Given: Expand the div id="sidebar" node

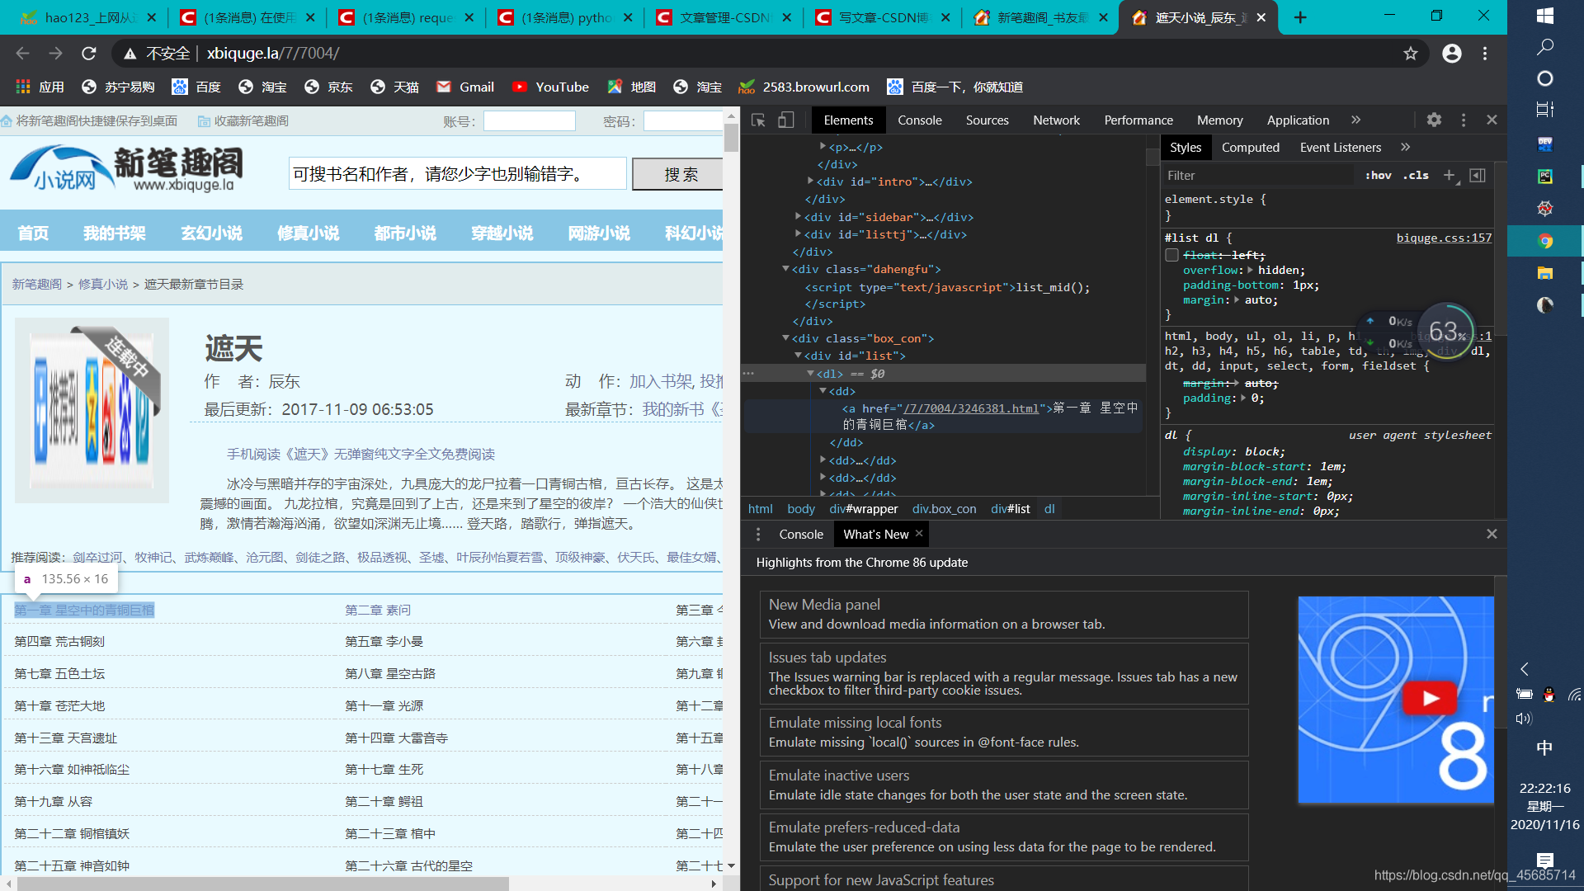Looking at the screenshot, I should pos(798,217).
